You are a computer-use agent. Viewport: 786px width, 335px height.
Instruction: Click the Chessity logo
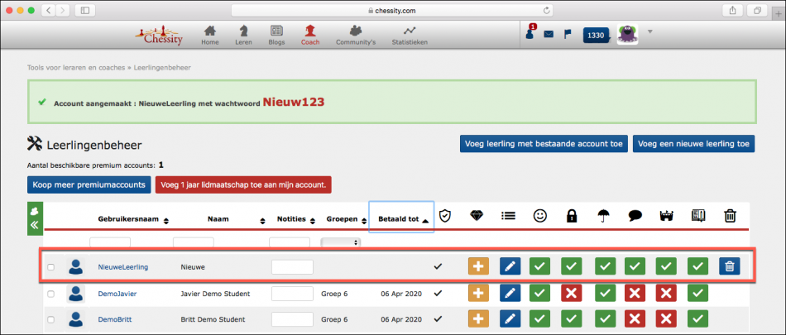click(160, 36)
